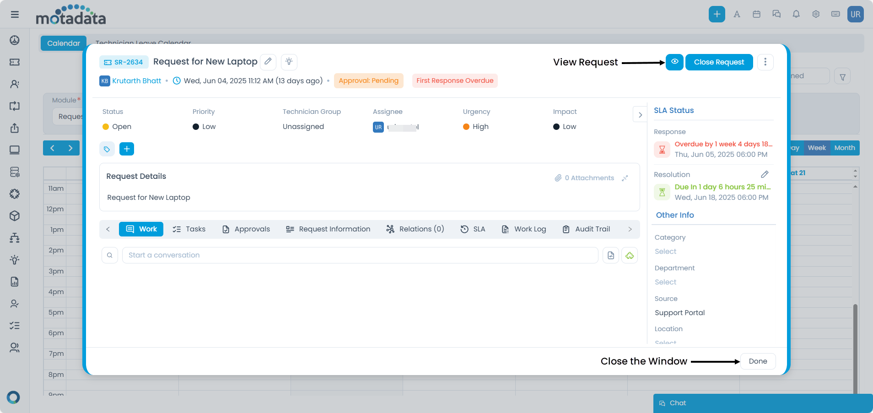Viewport: 873px width, 413px height.
Task: Click the Start a conversation field
Action: pyautogui.click(x=360, y=255)
